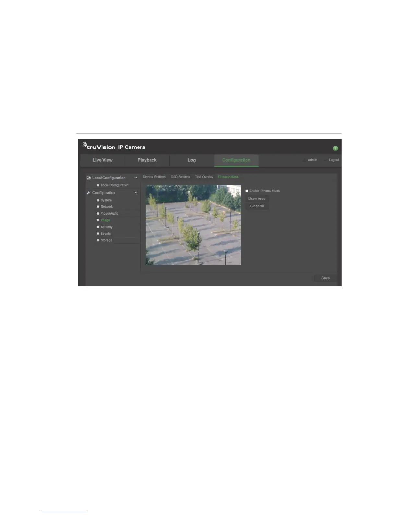Collapse the Local Configuration section chevron
This screenshot has width=397, height=515.
136,178
